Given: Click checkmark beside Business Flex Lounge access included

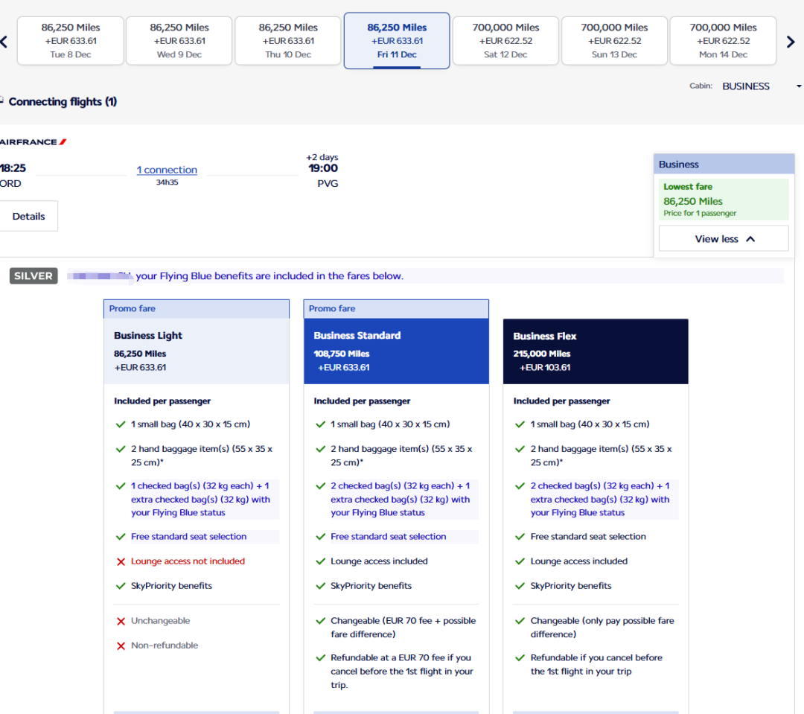Looking at the screenshot, I should click(x=520, y=561).
